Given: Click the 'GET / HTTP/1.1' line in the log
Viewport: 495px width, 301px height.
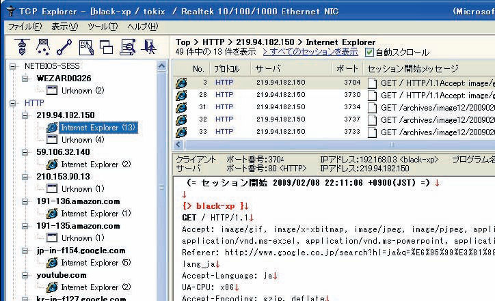Looking at the screenshot, I should pos(218,218).
